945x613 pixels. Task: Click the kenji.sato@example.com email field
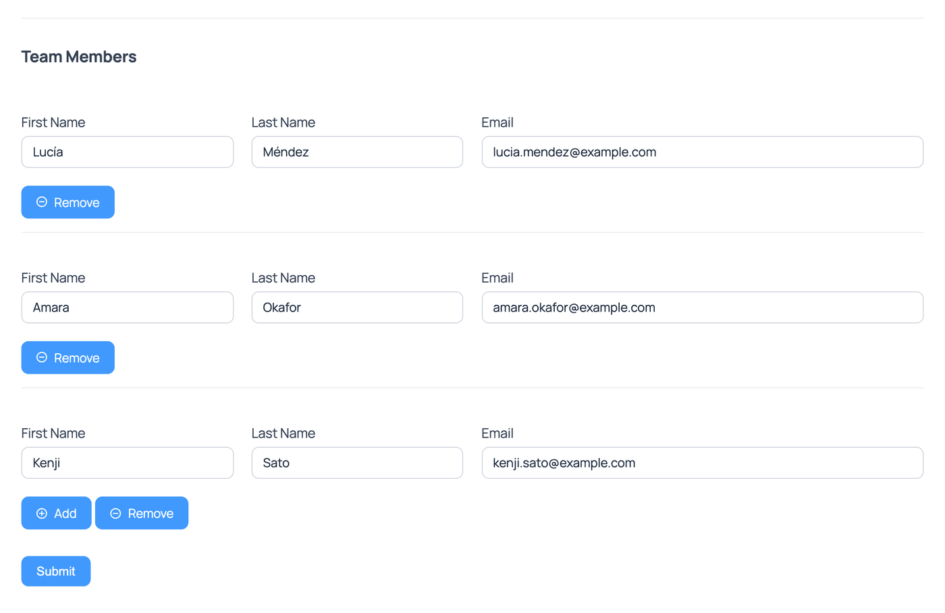703,463
